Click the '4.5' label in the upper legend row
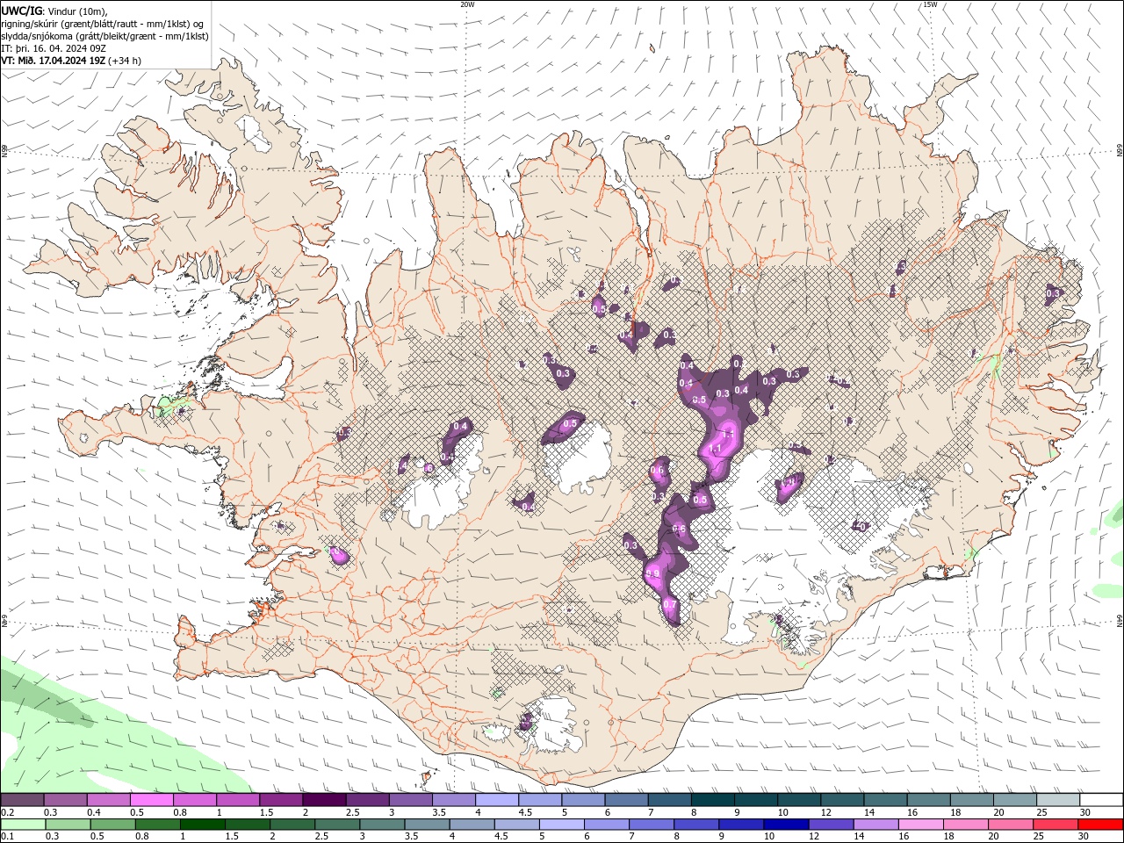Image resolution: width=1124 pixels, height=843 pixels. click(525, 812)
